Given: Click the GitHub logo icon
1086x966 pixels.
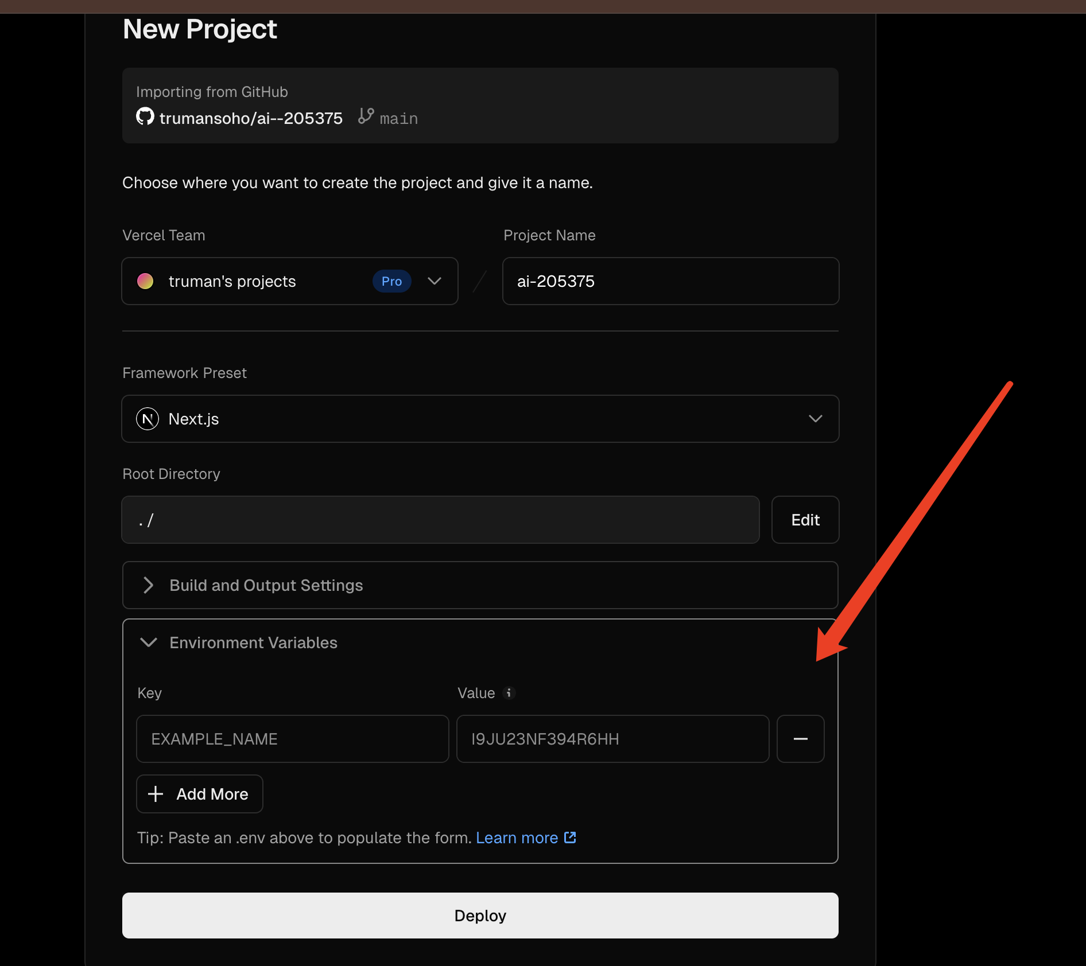Looking at the screenshot, I should 145,116.
